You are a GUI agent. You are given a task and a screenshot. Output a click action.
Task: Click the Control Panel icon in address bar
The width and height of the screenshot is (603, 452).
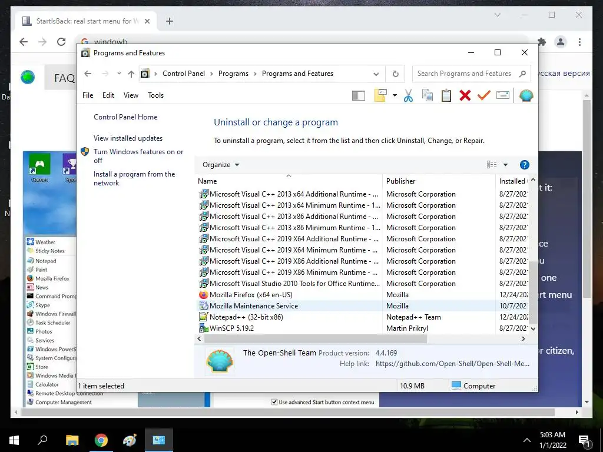tap(145, 74)
